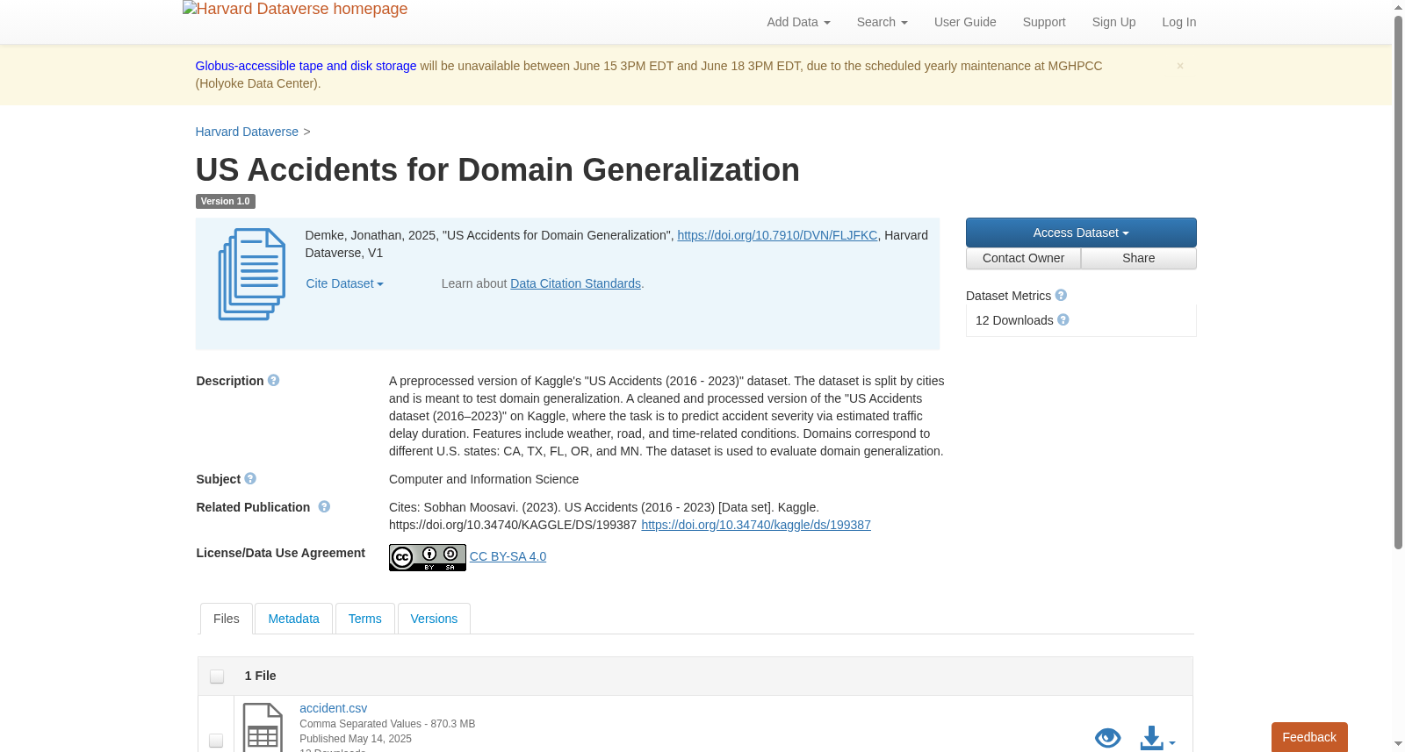Click the download icon for accident.csv
The width and height of the screenshot is (1405, 752).
(x=1152, y=739)
